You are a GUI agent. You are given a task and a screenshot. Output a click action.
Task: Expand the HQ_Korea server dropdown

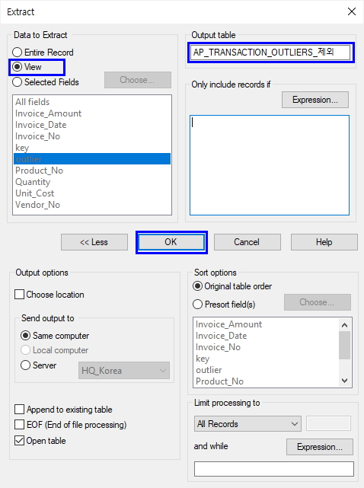click(x=124, y=370)
